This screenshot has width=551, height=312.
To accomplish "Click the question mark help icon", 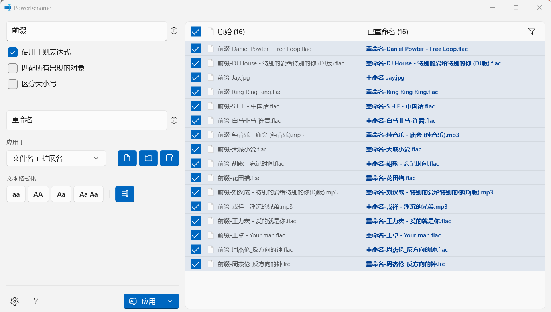I will coord(35,301).
